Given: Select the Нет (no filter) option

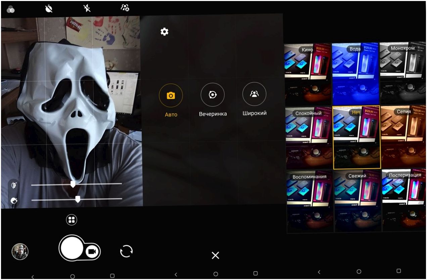Looking at the screenshot, I should (357, 137).
